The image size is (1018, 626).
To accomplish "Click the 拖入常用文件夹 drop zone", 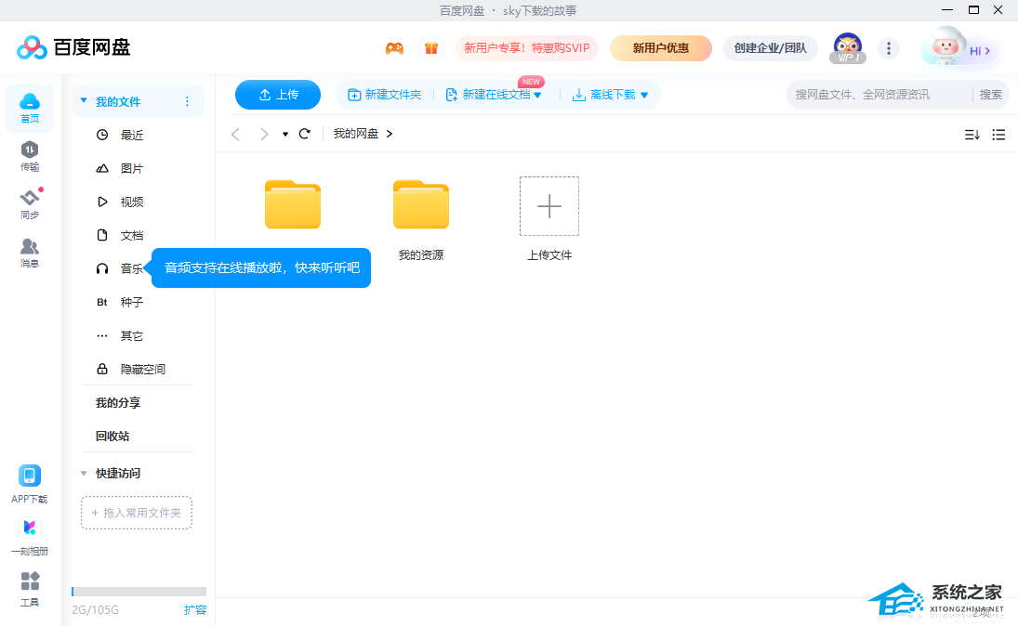I will (137, 513).
